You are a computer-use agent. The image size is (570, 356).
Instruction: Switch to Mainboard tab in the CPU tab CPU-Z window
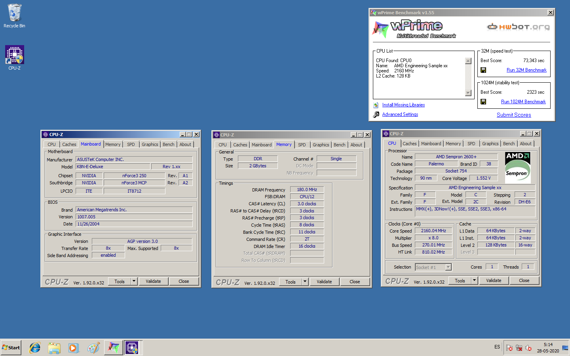pos(431,144)
